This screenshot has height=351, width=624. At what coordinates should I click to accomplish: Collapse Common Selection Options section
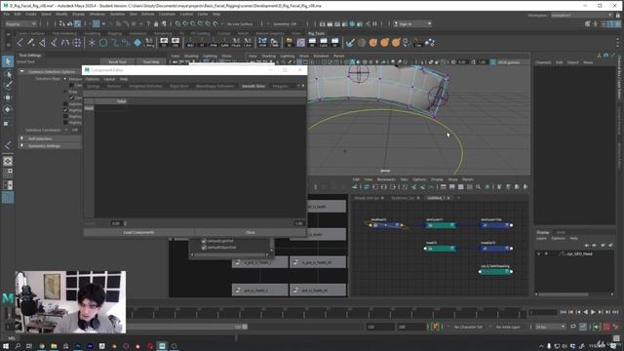pos(21,71)
